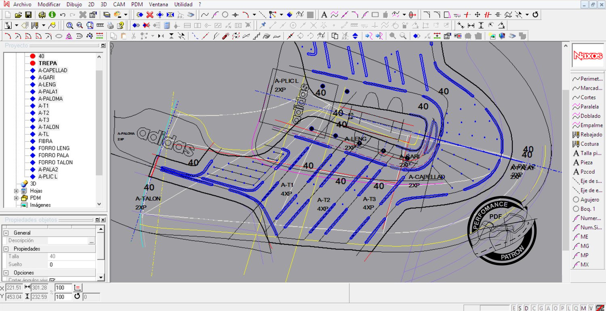Image resolution: width=606 pixels, height=311 pixels.
Task: Click the lock proportions icon beside 100
Action: (x=78, y=288)
